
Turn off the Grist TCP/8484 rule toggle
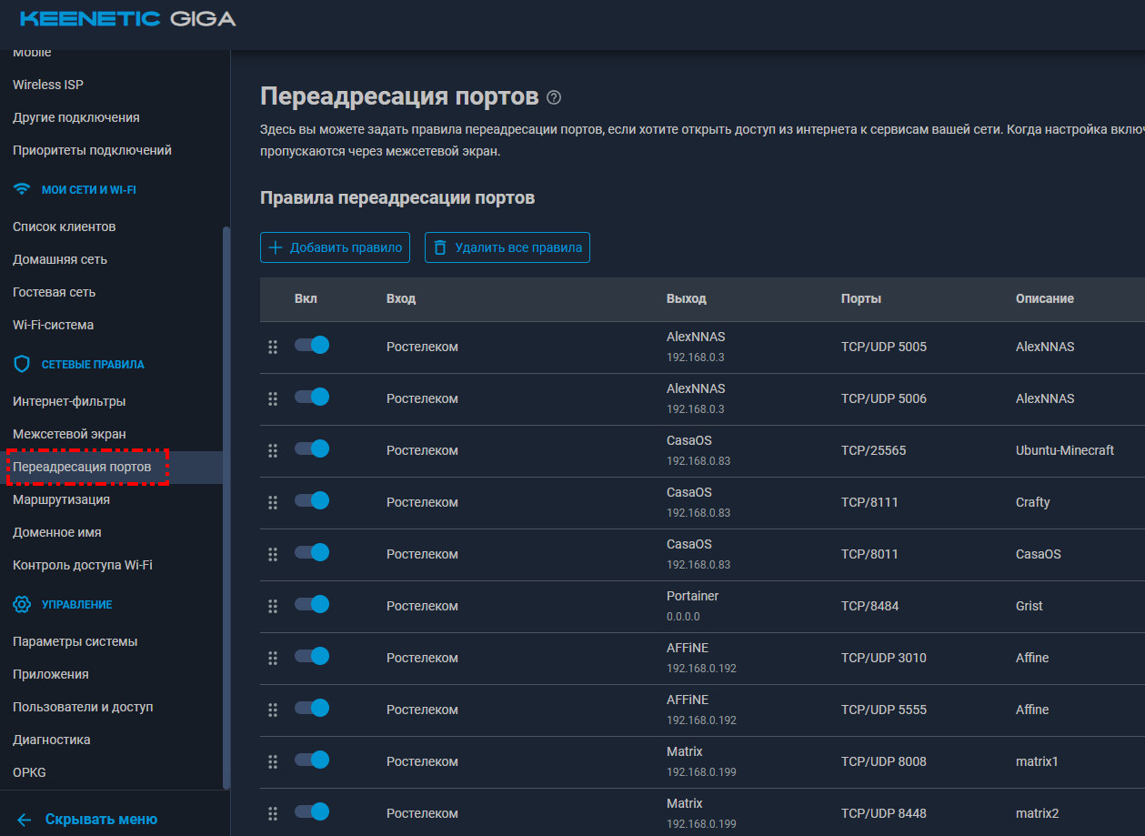pyautogui.click(x=311, y=604)
